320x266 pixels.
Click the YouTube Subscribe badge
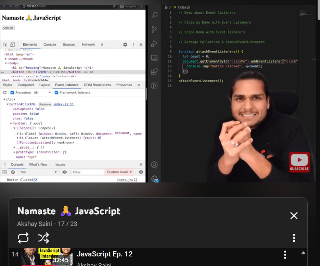point(299,162)
